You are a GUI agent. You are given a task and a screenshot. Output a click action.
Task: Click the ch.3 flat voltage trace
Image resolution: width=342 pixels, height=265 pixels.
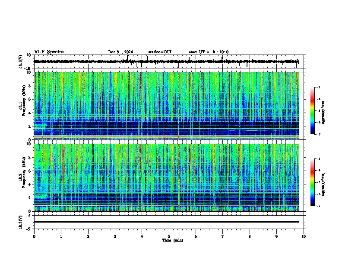coord(167,222)
